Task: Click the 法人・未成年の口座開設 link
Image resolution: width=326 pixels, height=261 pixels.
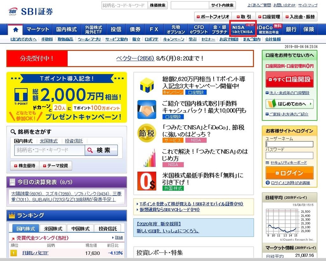Action: point(289,93)
